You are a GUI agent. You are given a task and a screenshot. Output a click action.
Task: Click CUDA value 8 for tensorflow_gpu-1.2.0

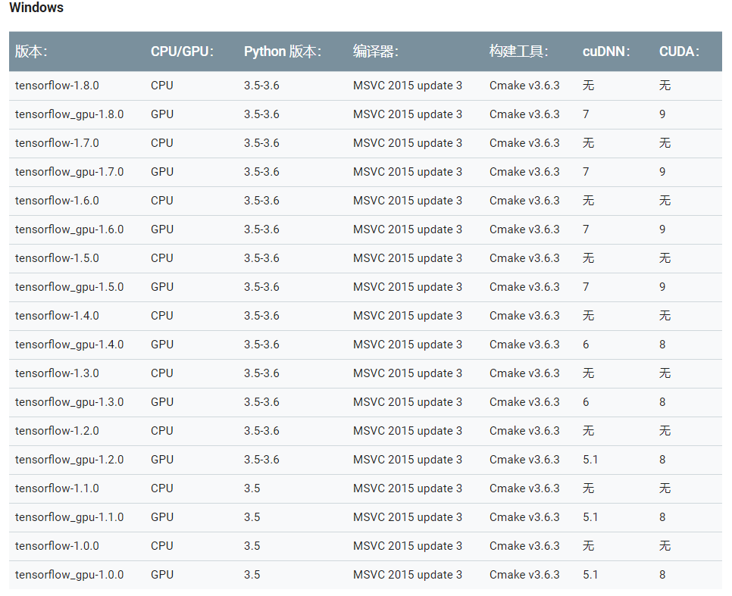[662, 460]
